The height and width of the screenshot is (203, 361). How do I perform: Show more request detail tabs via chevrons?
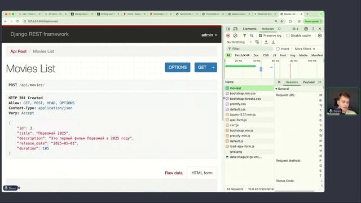coord(320,82)
